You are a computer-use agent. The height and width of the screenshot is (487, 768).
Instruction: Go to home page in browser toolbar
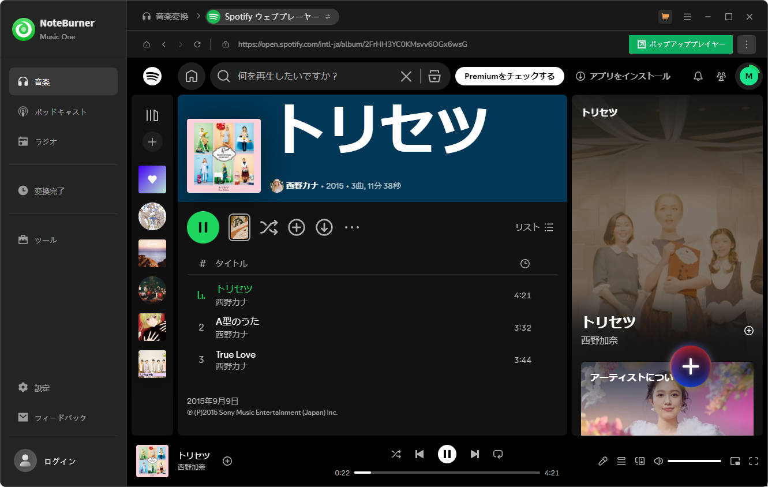[x=147, y=44]
